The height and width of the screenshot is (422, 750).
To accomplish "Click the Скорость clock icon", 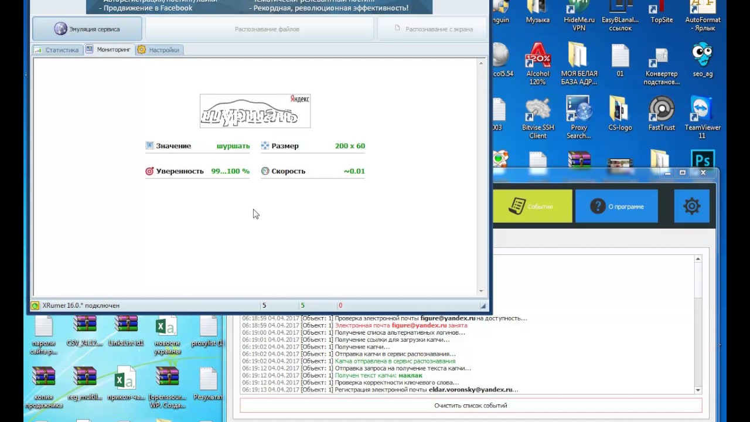I will (x=265, y=171).
